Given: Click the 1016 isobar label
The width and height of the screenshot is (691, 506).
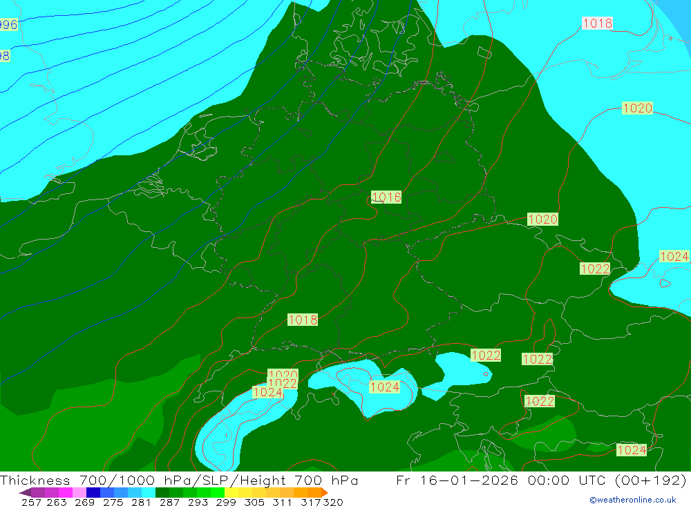Looking at the screenshot, I should tap(386, 197).
